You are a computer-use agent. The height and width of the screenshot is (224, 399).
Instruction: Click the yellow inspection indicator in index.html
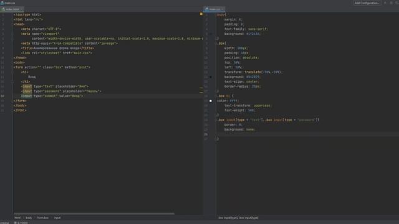click(201, 14)
